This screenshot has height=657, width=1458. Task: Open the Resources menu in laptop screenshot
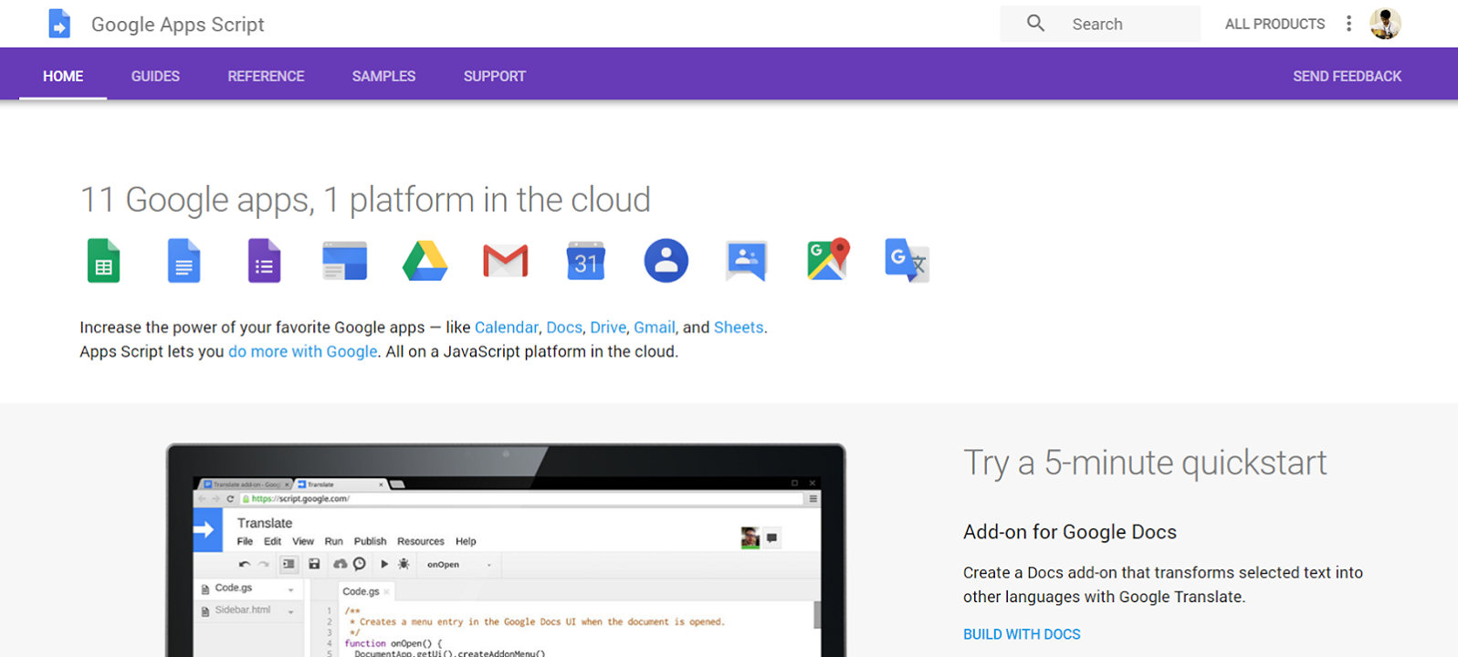tap(421, 541)
